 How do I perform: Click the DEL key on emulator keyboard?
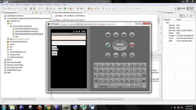pos(144,75)
